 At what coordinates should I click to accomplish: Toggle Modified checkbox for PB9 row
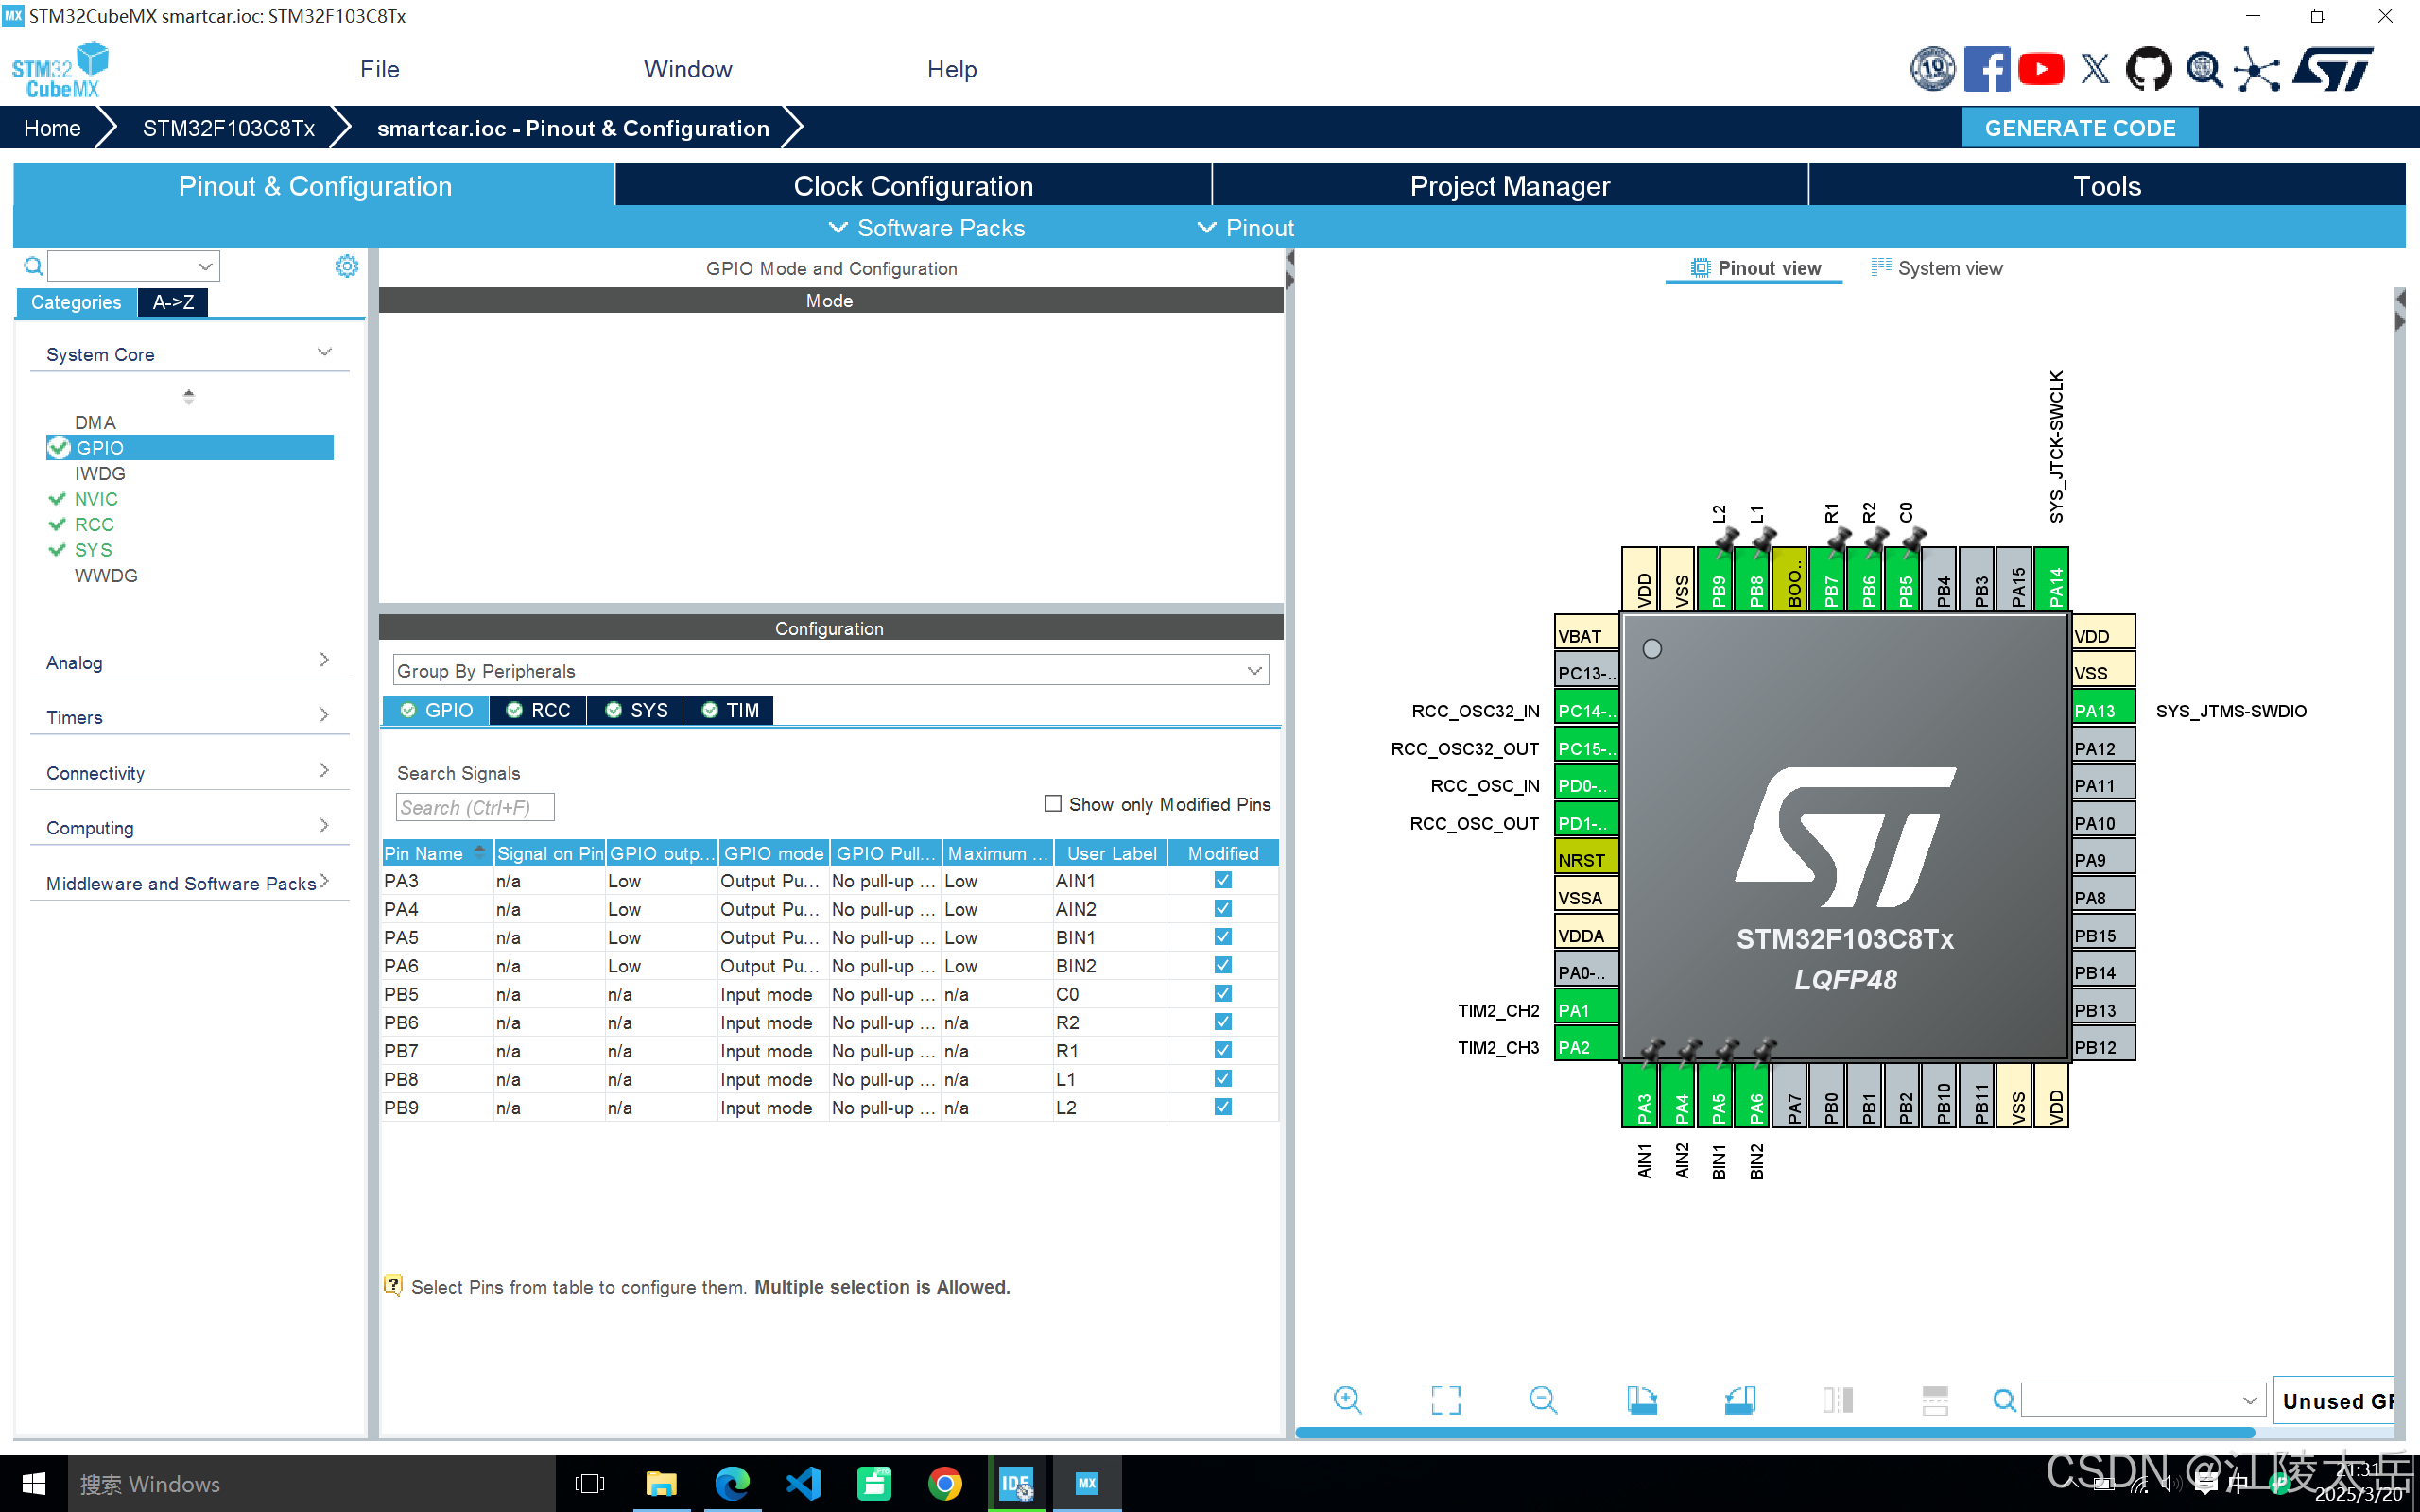[1222, 1107]
